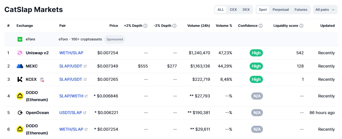Sort by the Volume % column header
342x139 pixels.
click(x=224, y=26)
